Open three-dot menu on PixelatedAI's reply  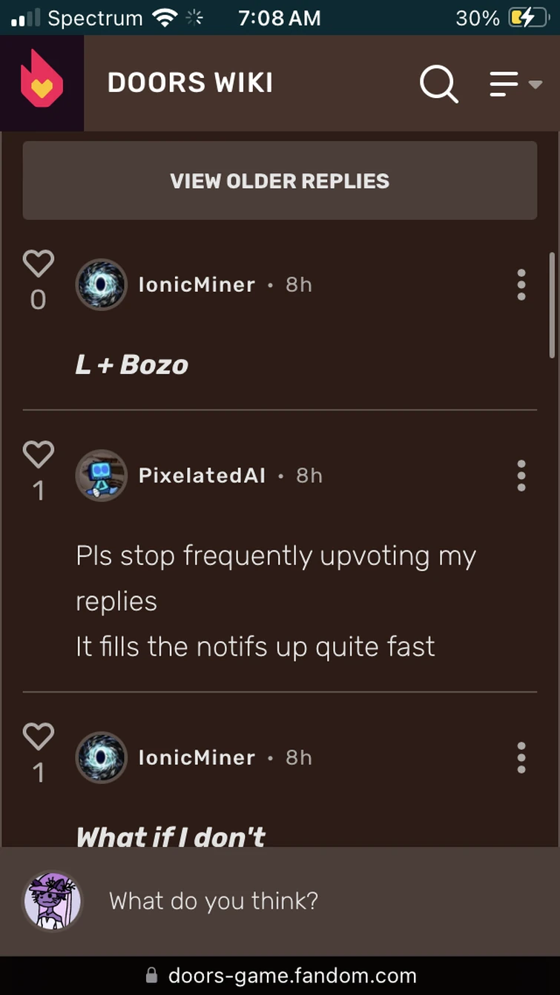click(x=521, y=475)
